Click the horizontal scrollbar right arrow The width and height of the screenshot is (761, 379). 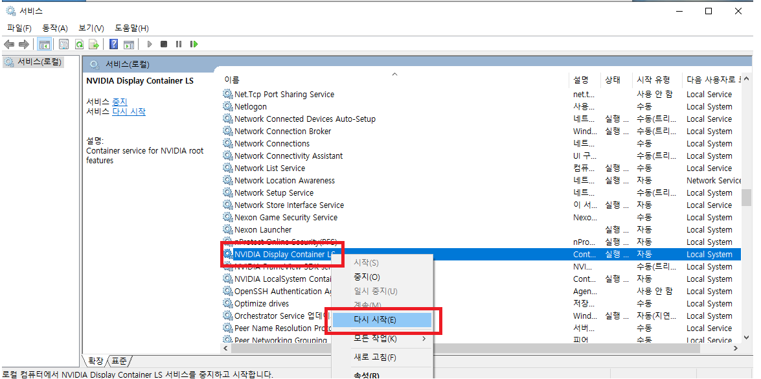tap(736, 348)
